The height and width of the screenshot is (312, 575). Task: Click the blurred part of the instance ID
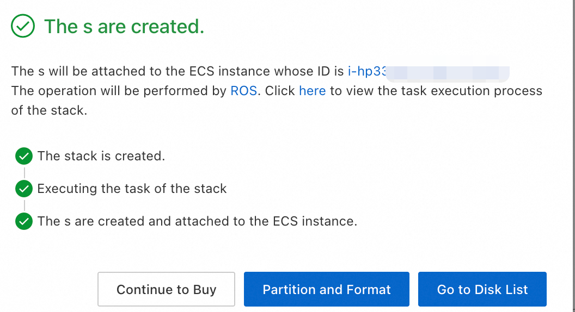click(448, 73)
